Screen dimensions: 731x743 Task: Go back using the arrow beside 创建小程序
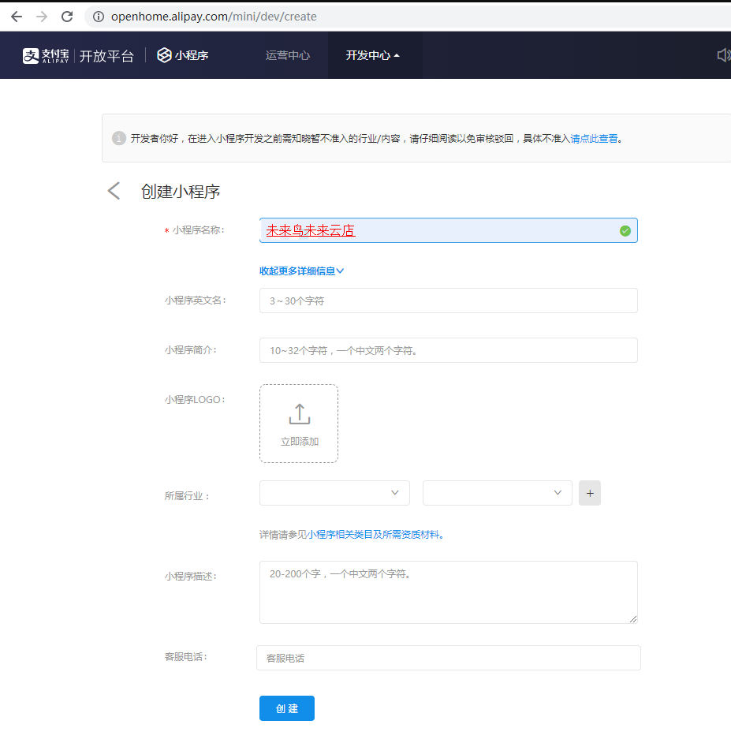click(114, 191)
